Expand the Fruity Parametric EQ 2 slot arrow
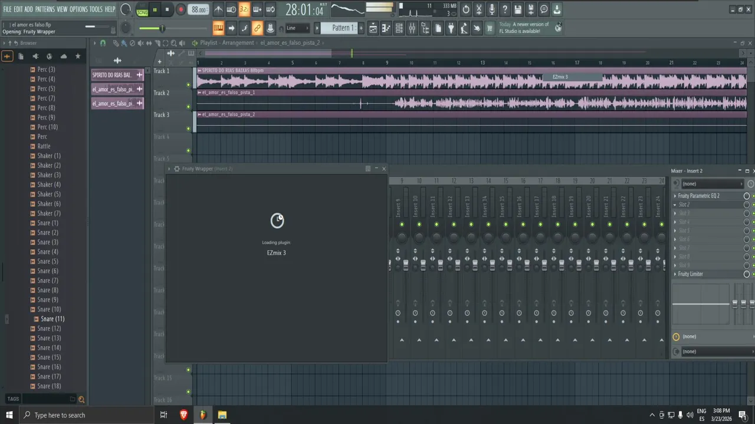 (675, 196)
